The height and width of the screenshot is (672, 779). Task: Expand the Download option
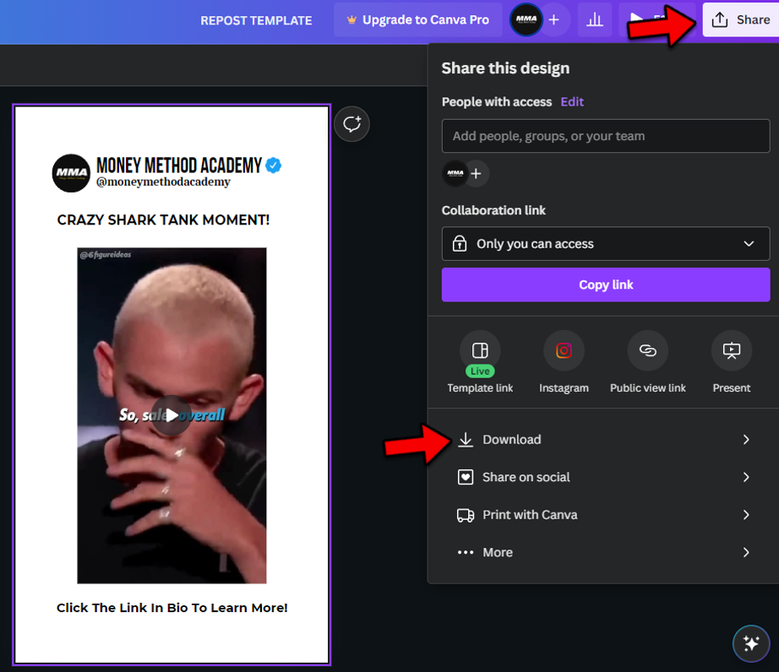603,440
